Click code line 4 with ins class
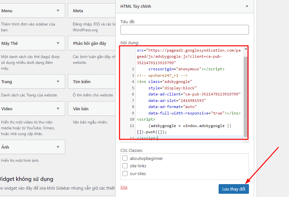The width and height of the screenshot is (289, 197). click(164, 82)
